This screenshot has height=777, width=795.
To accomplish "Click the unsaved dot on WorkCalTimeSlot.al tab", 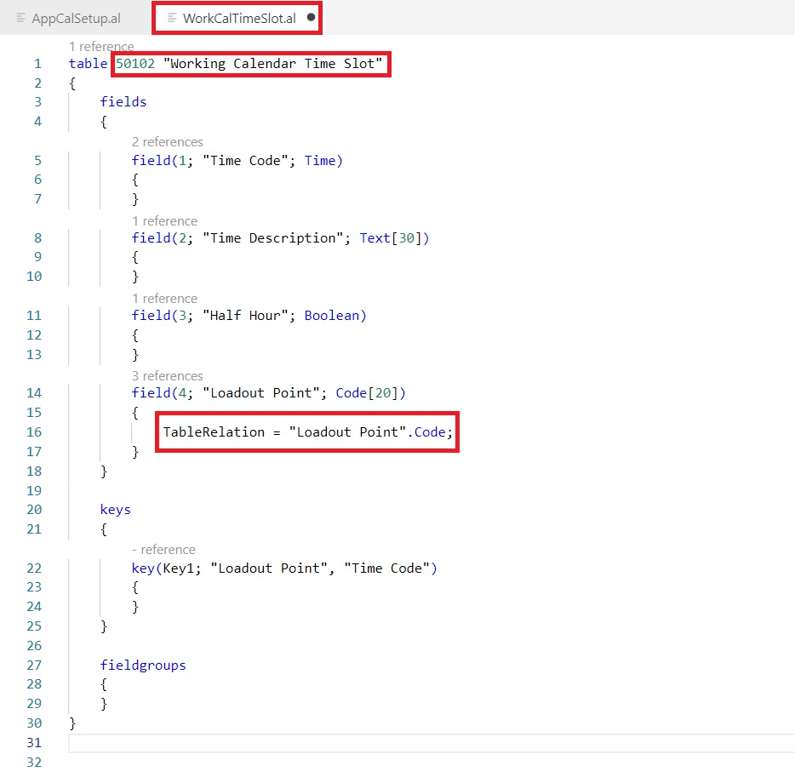I will click(311, 18).
